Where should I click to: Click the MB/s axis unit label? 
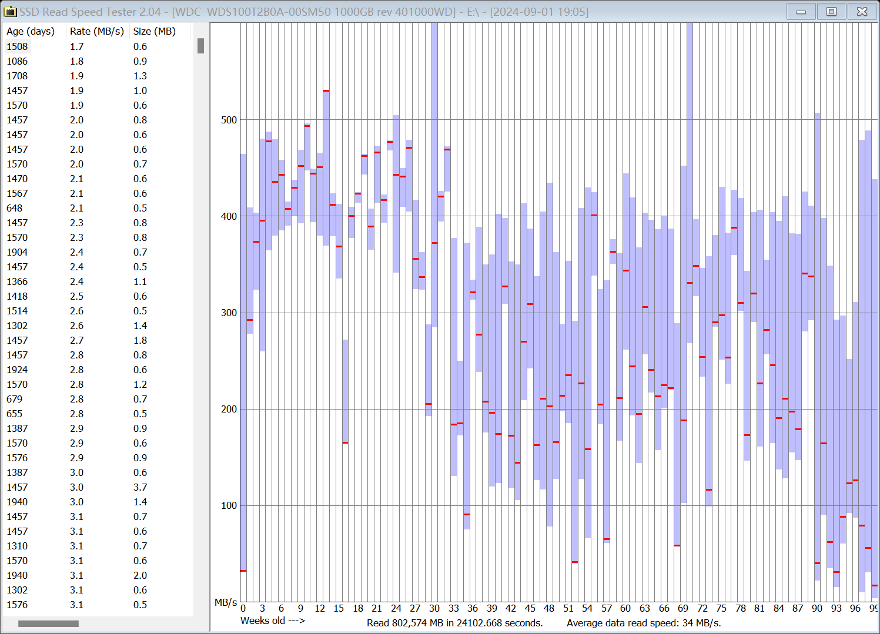tap(226, 602)
